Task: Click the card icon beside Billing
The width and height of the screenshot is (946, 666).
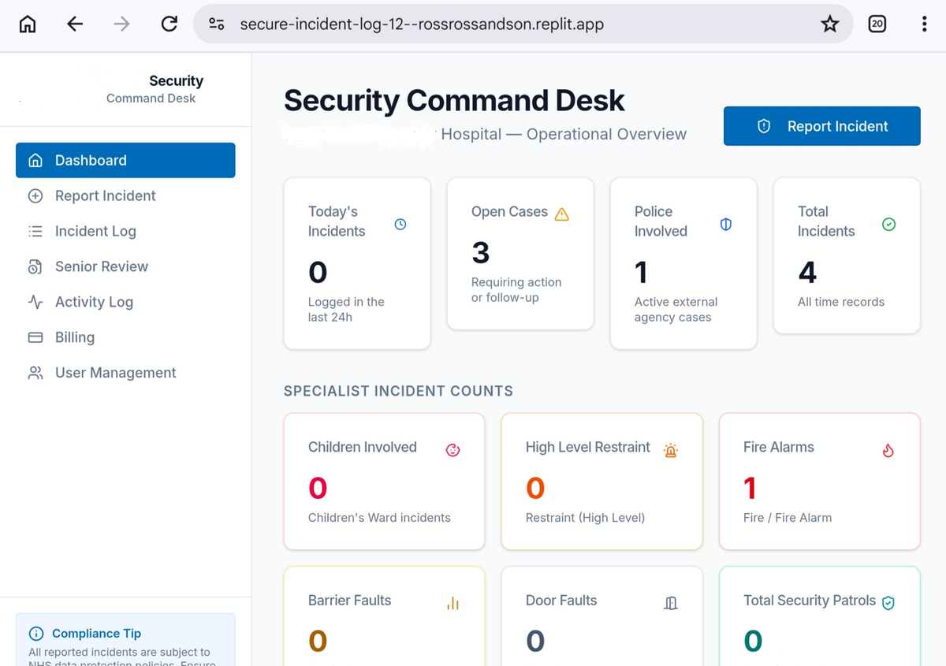Action: (x=35, y=337)
